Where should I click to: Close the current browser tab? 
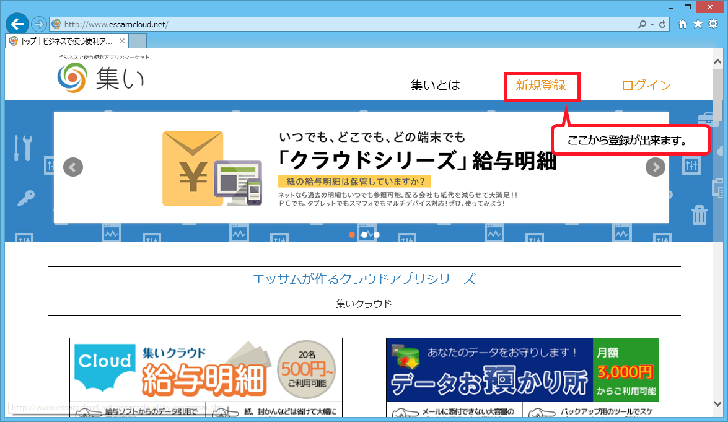tap(121, 41)
